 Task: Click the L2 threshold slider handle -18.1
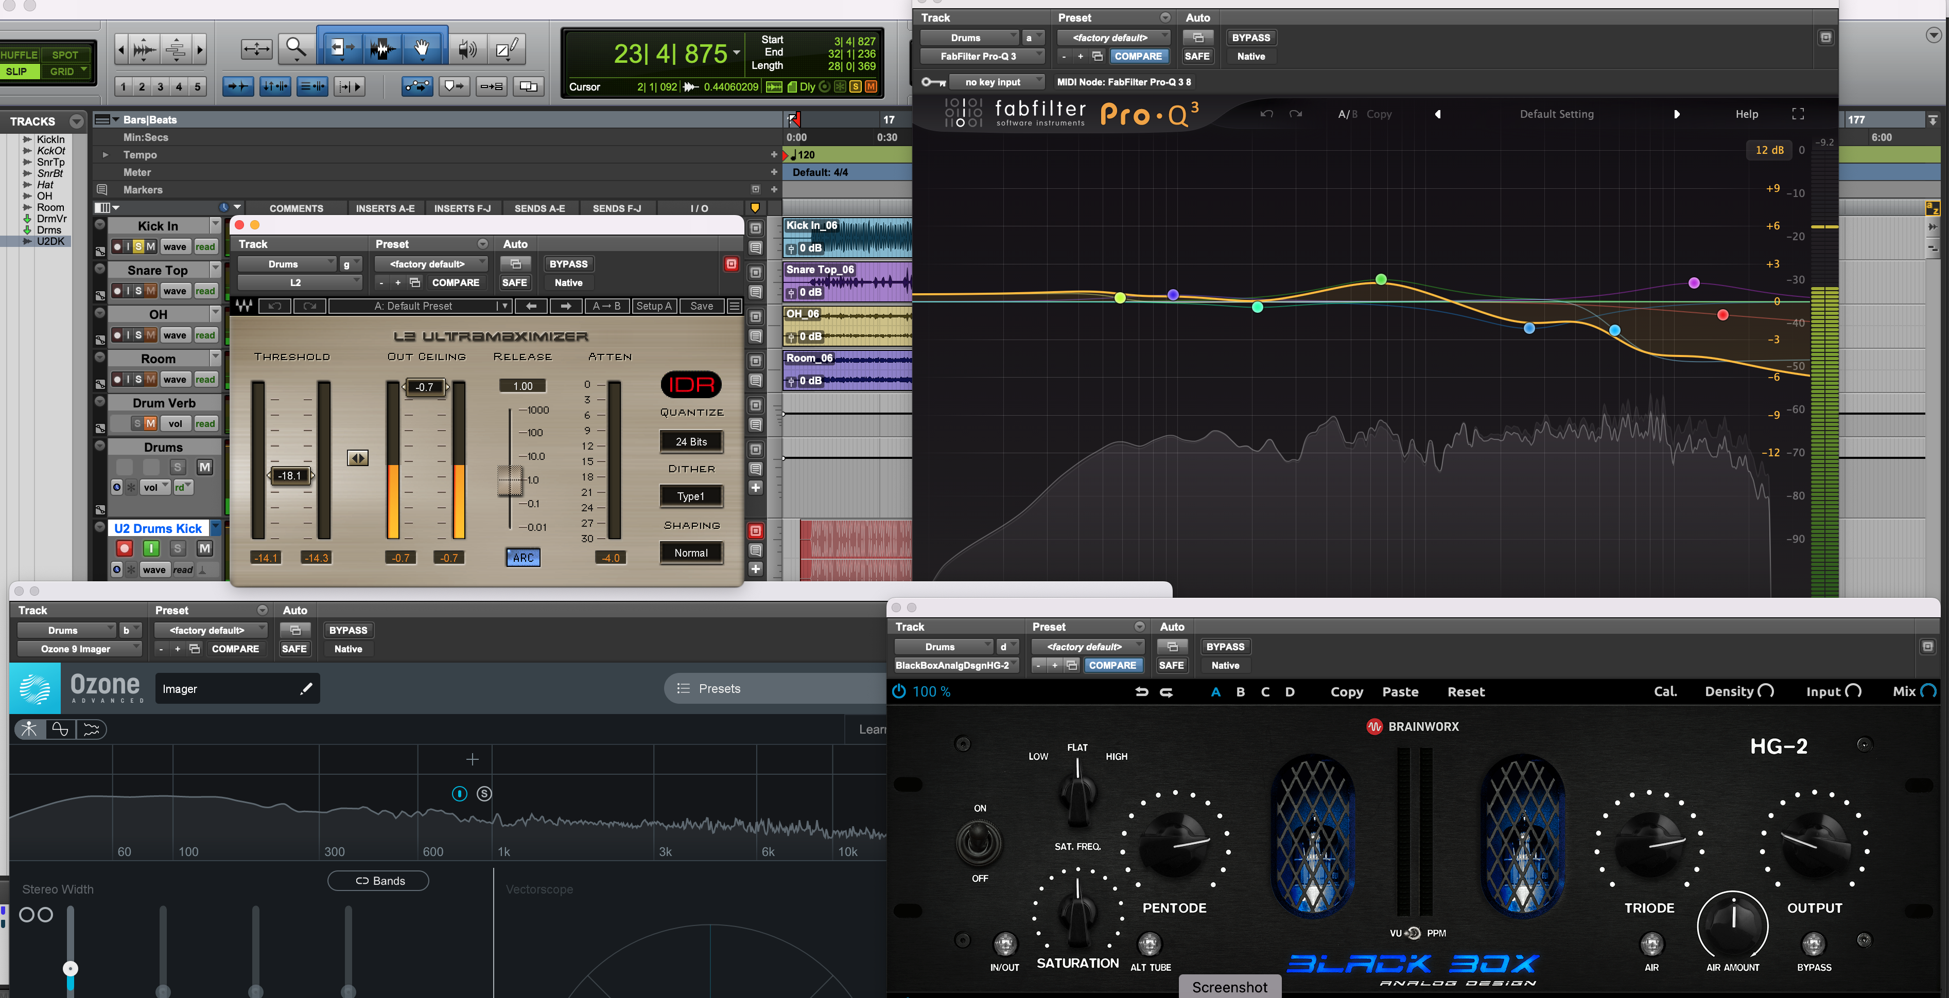[290, 475]
